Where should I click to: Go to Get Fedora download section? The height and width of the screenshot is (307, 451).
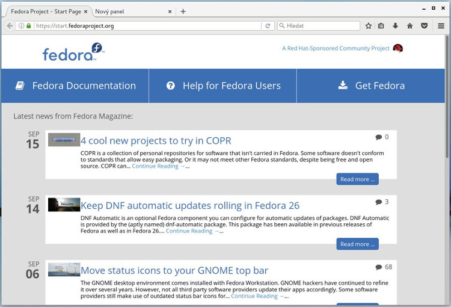point(371,85)
